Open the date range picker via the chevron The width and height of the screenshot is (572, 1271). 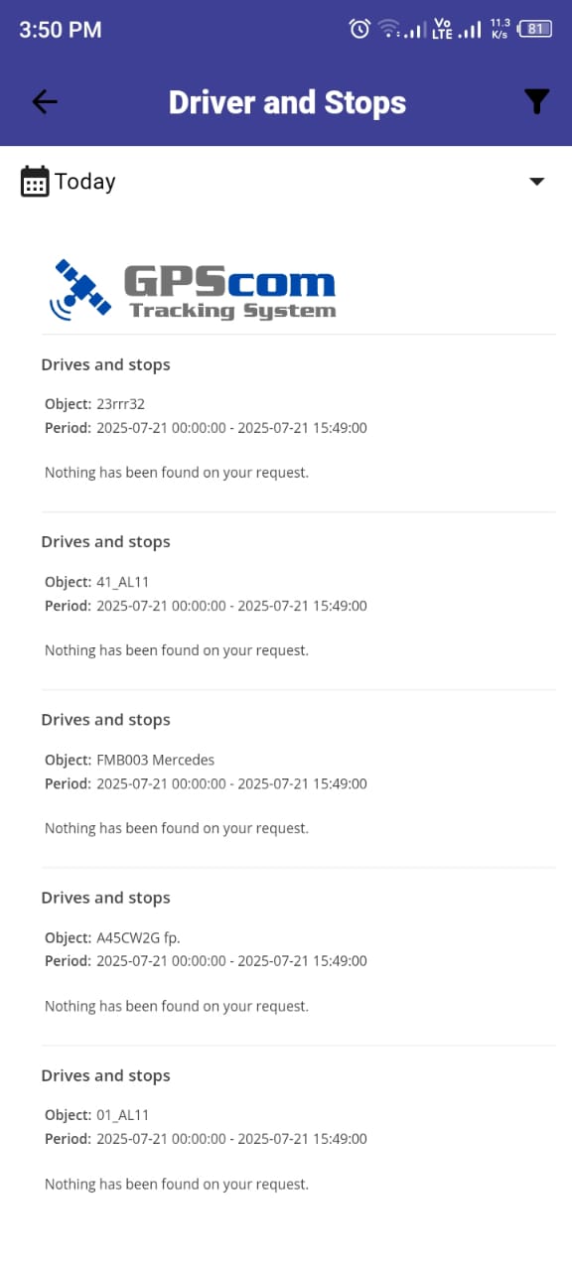click(536, 182)
